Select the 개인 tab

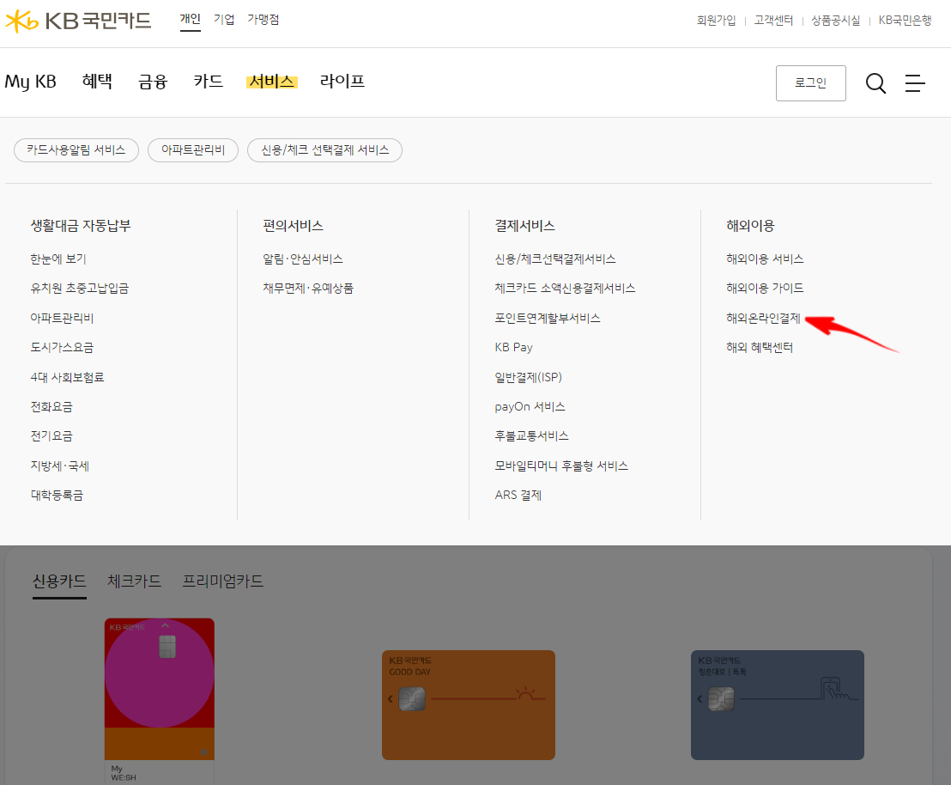(190, 20)
